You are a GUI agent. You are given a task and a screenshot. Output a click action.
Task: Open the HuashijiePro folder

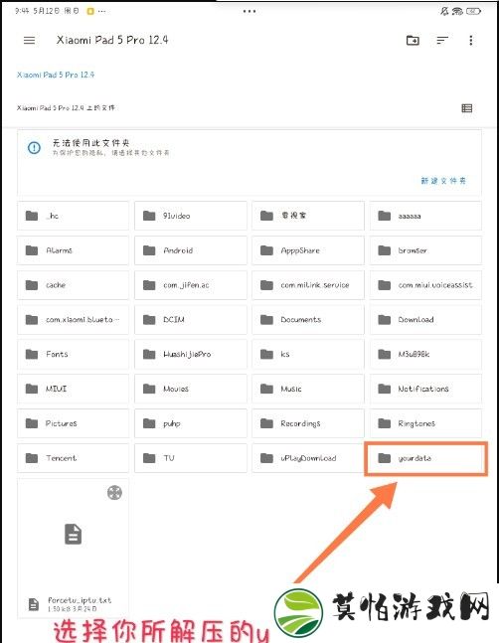[x=191, y=354]
